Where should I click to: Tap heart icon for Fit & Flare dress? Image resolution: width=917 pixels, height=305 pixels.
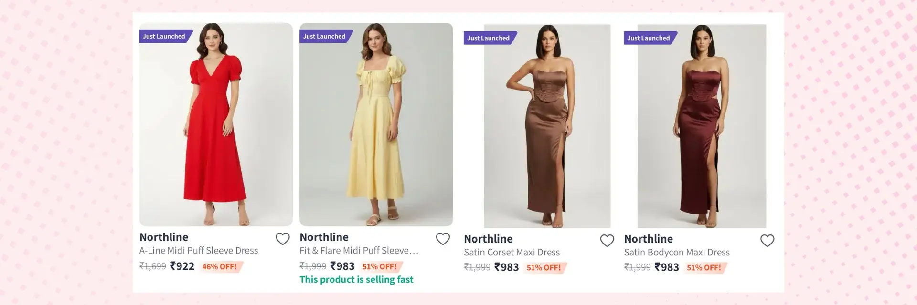(x=443, y=239)
